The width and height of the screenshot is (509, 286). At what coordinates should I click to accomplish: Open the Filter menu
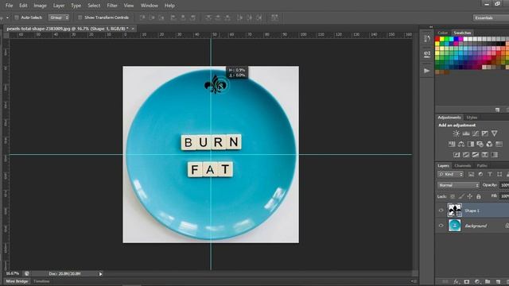tap(112, 6)
